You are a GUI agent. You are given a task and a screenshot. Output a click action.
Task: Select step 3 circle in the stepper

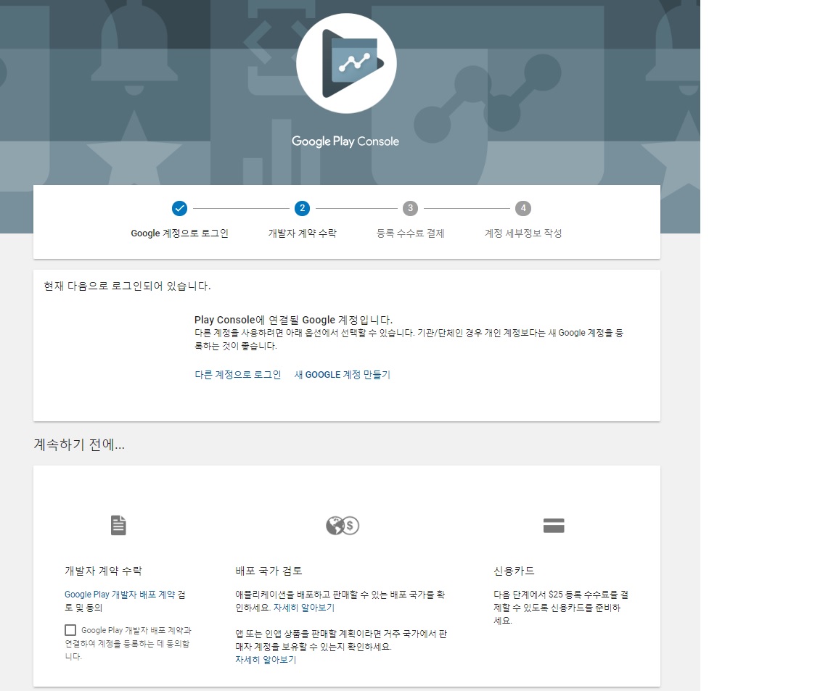tap(410, 208)
